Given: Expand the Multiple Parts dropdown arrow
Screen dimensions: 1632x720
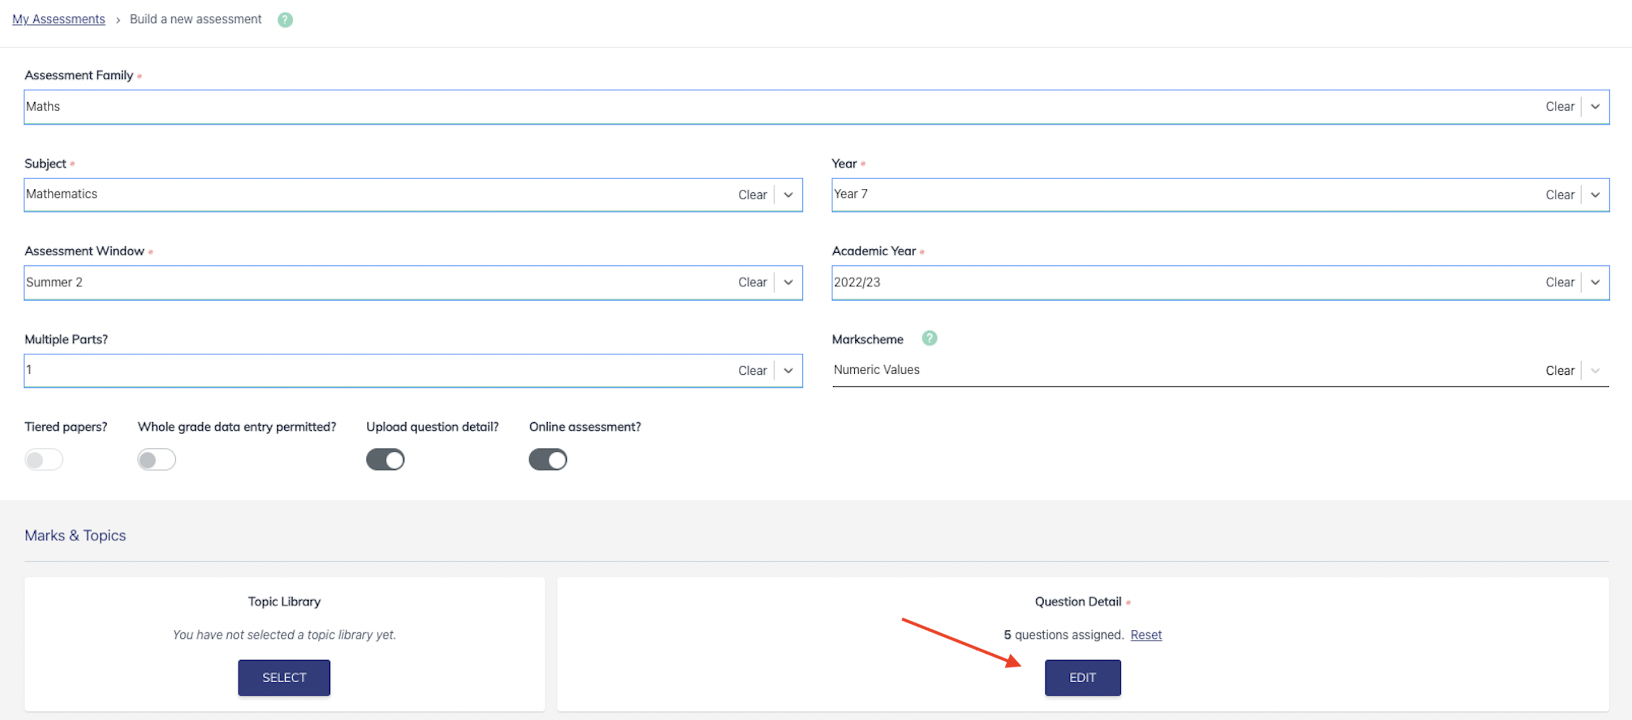Looking at the screenshot, I should [787, 370].
